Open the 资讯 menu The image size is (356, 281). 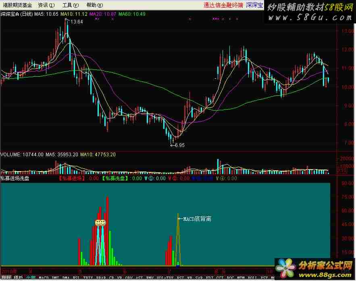pos(46,5)
